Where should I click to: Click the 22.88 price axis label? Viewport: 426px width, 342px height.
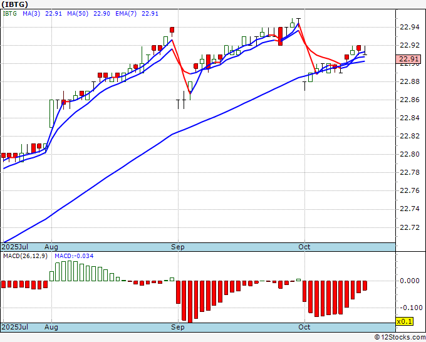pos(410,81)
